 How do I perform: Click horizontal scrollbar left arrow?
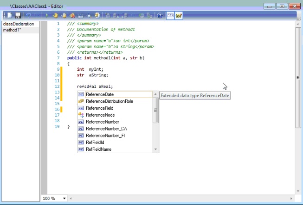(x=71, y=198)
